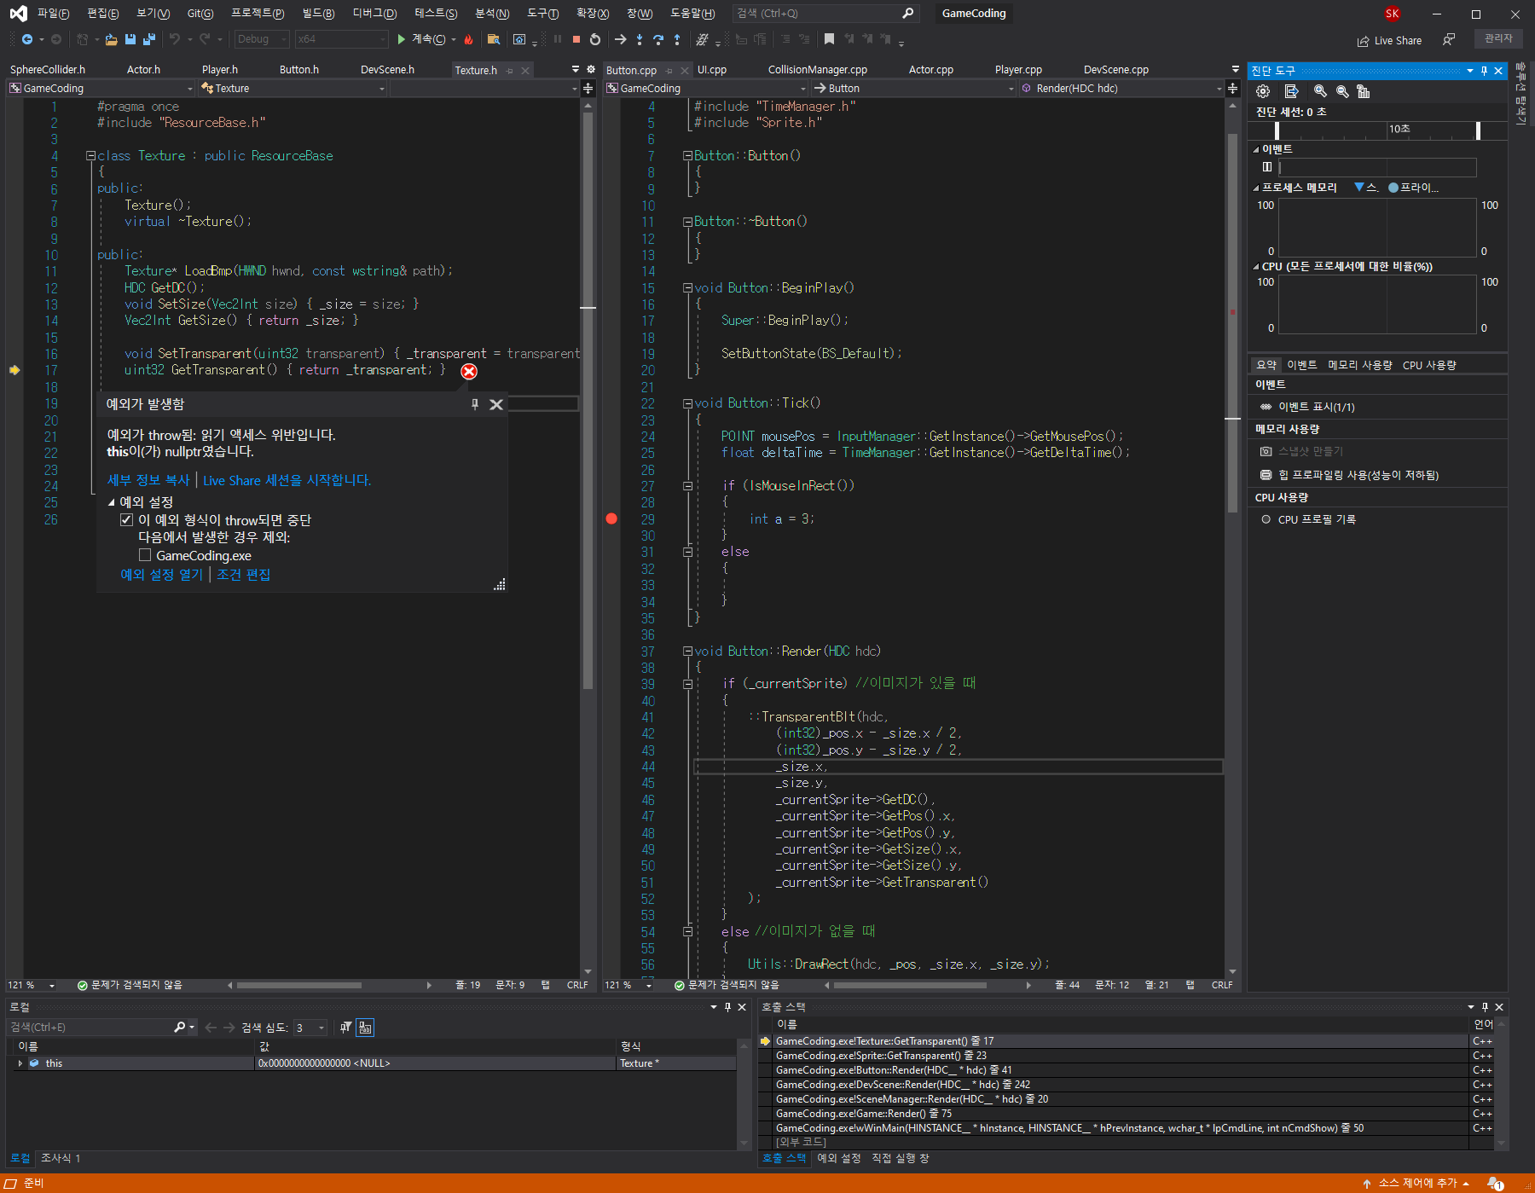The image size is (1535, 1193).
Task: Open file using the folder toolbar icon
Action: 111,39
